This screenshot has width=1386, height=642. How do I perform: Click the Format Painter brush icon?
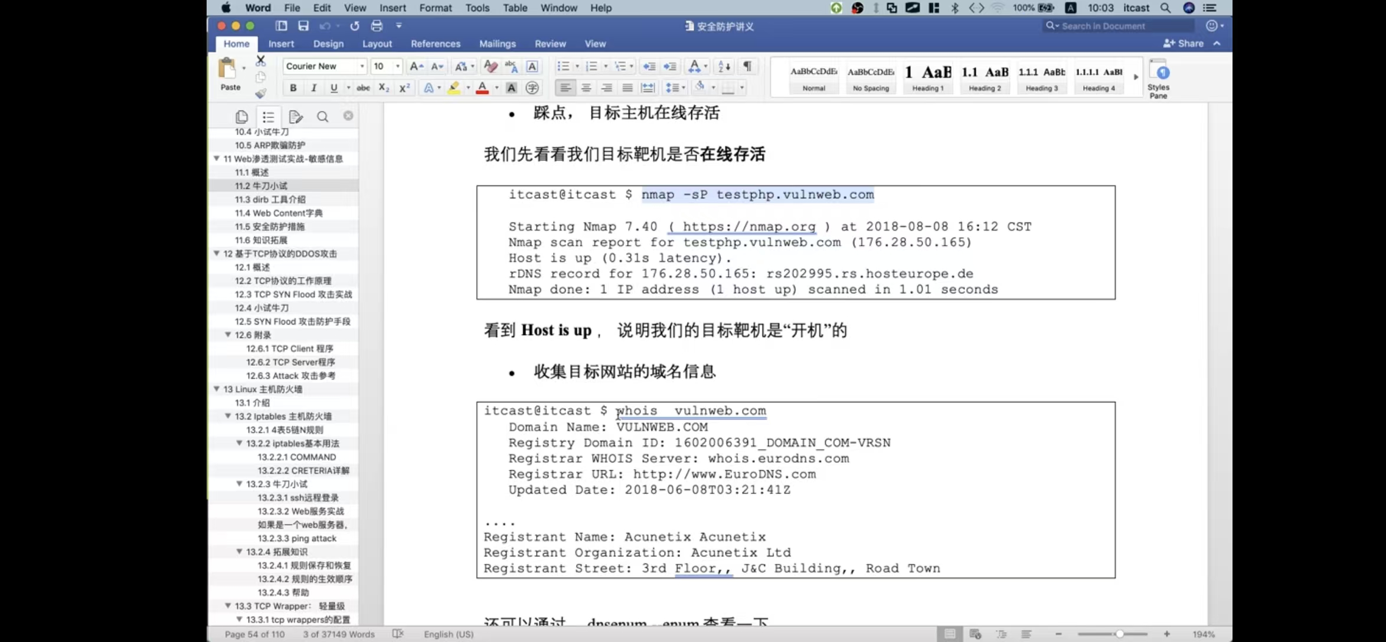coord(260,93)
